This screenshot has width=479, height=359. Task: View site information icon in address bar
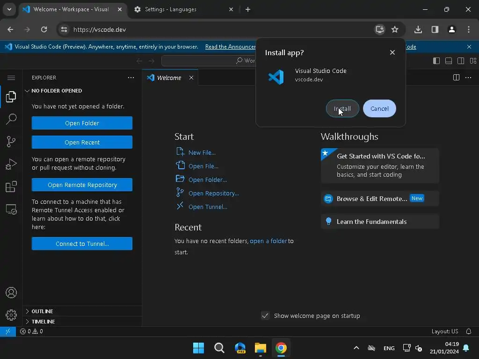64,29
